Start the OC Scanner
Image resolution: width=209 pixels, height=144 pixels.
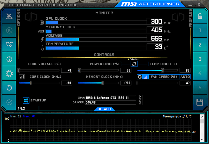9,44
